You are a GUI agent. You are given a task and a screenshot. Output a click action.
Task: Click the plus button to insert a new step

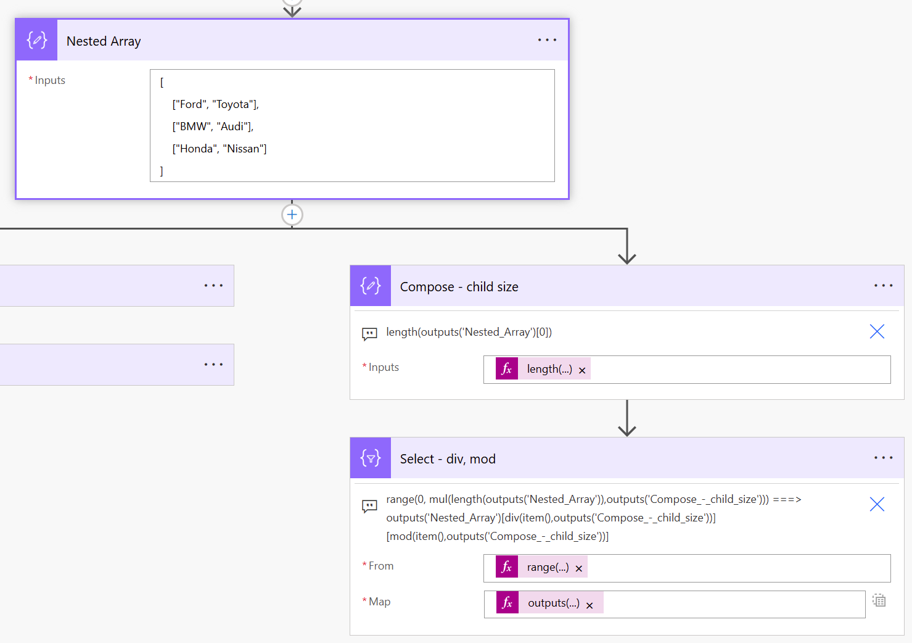[x=292, y=214]
